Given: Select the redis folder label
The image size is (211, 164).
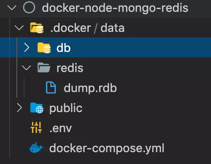Looking at the screenshot, I should coord(70,68).
